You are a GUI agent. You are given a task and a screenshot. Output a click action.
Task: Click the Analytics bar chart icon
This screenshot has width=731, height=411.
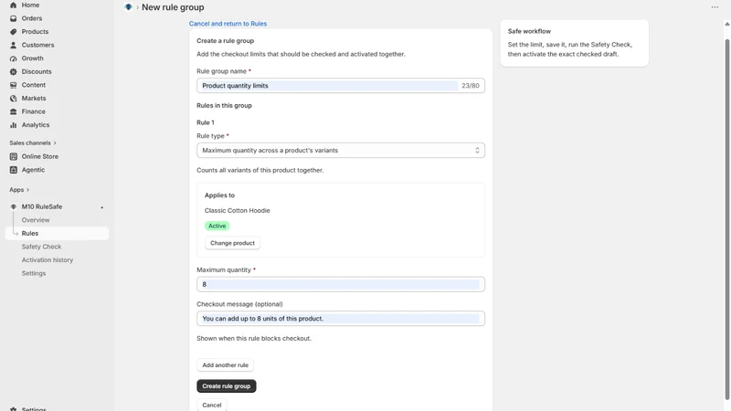pos(13,125)
